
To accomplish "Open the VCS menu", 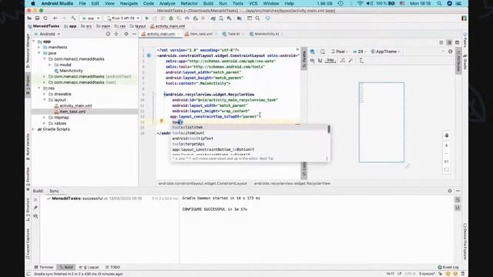I will [x=253, y=3].
